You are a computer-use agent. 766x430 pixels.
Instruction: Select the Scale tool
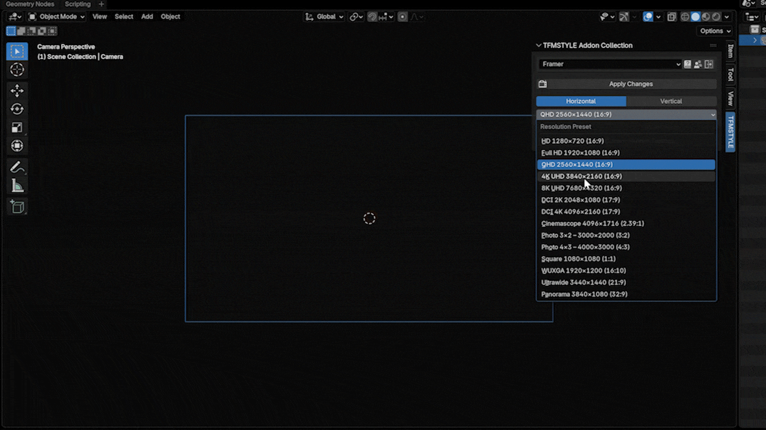17,127
